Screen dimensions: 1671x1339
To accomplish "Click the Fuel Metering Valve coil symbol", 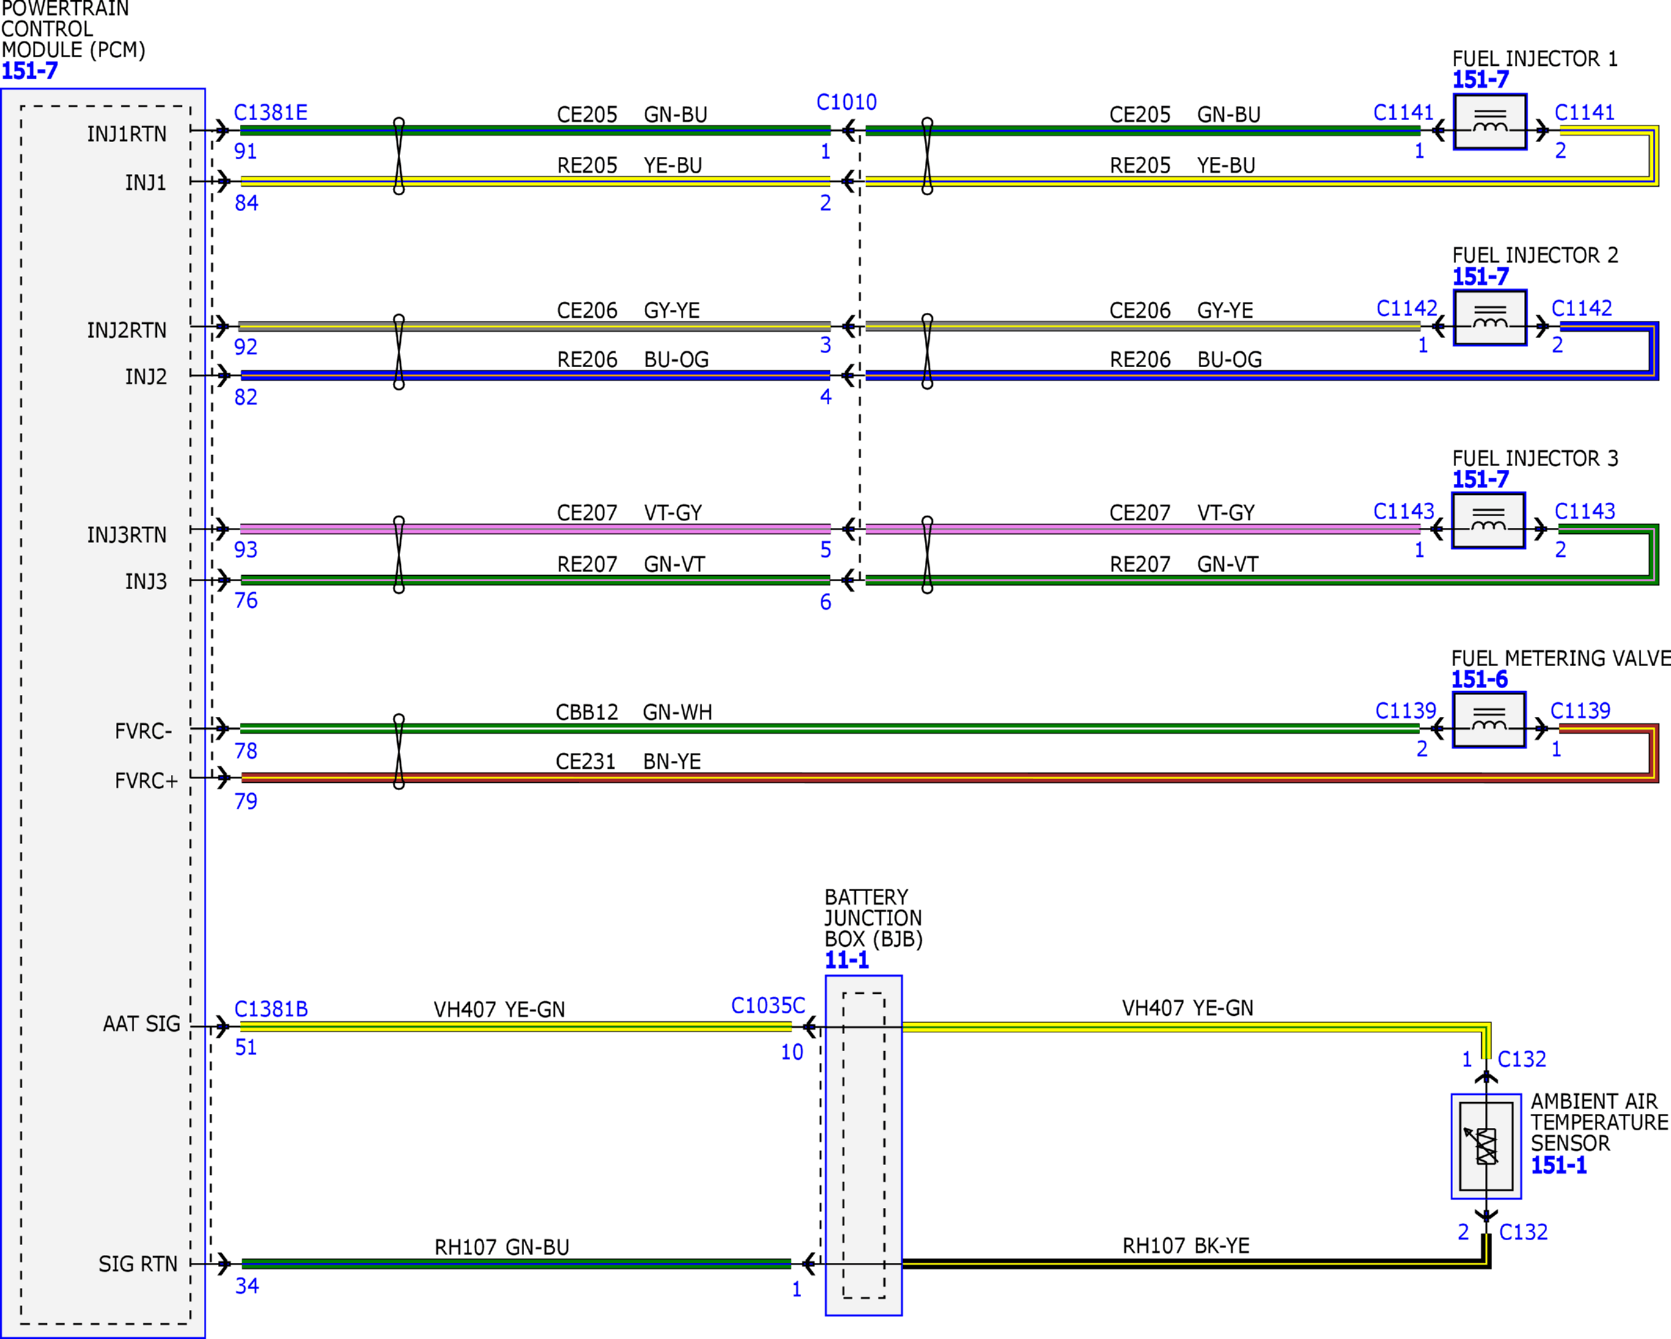I will coord(1489,720).
